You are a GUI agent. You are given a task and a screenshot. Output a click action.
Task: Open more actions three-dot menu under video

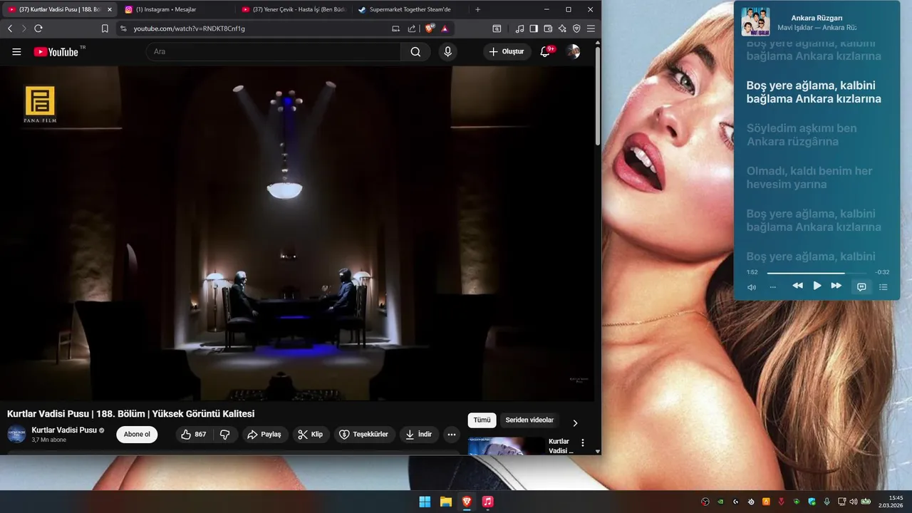point(451,435)
